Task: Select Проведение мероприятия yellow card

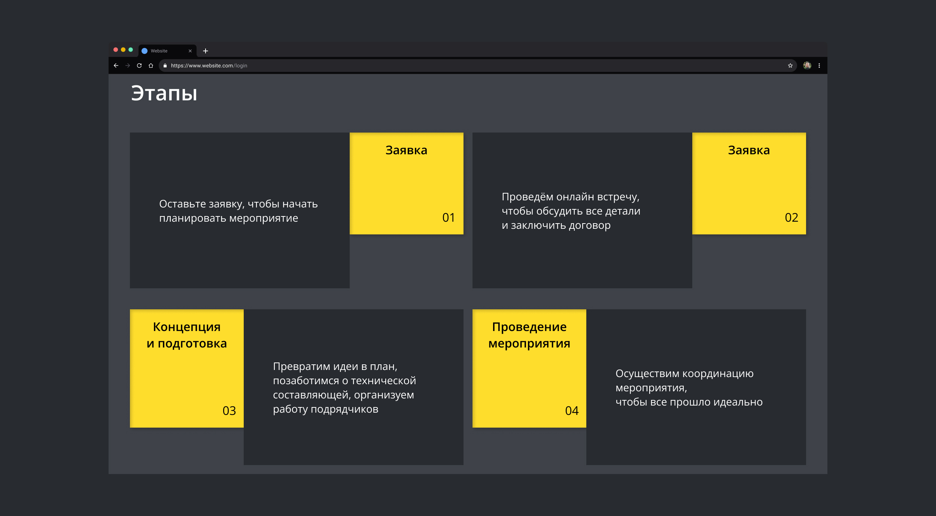Action: pos(529,368)
